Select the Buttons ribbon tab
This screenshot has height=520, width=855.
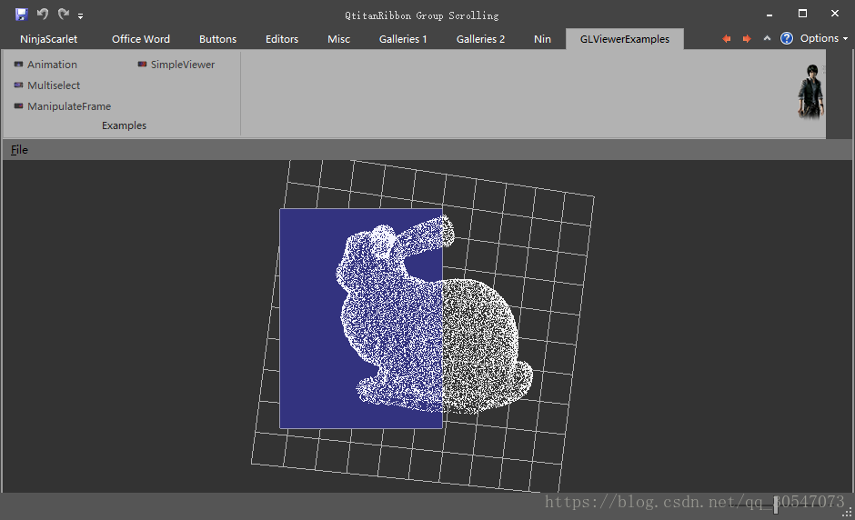217,39
